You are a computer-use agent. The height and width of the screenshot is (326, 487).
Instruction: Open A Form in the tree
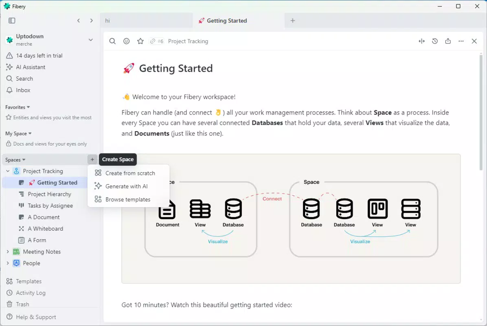pyautogui.click(x=37, y=240)
